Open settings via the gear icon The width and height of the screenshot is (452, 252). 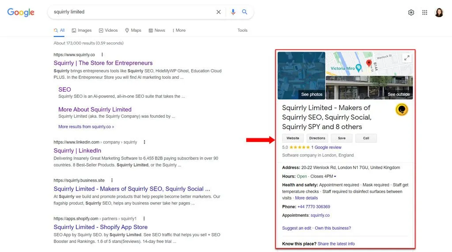[x=411, y=12]
